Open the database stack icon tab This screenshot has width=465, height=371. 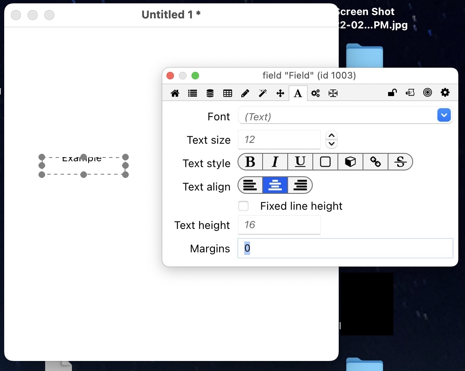(x=210, y=93)
